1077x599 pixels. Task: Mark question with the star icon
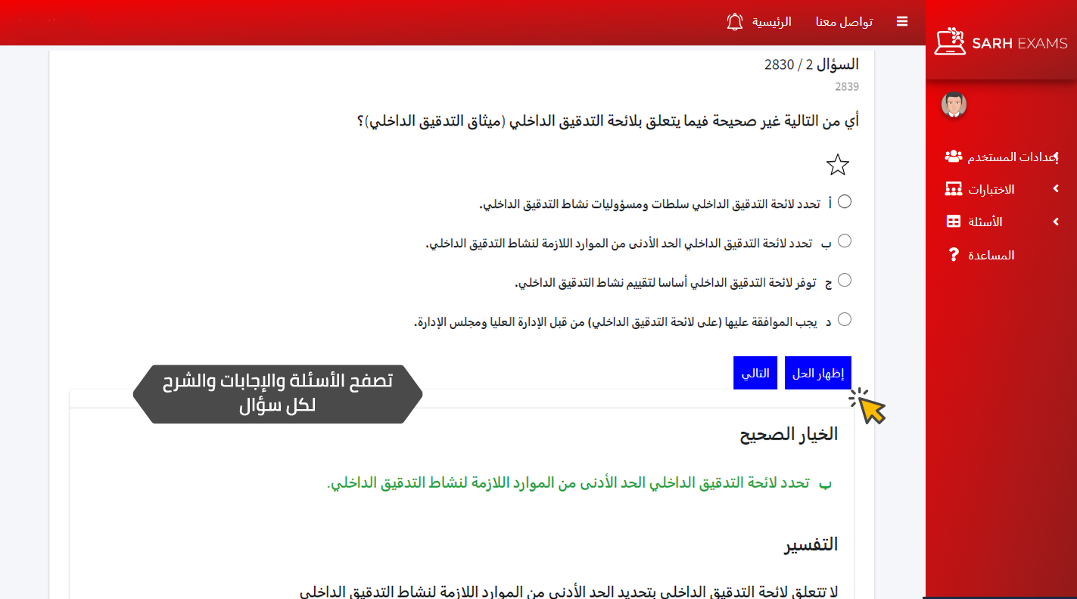[x=838, y=165]
